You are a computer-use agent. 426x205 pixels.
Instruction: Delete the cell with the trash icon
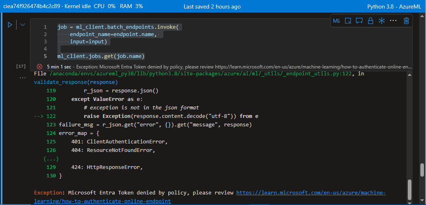406,21
